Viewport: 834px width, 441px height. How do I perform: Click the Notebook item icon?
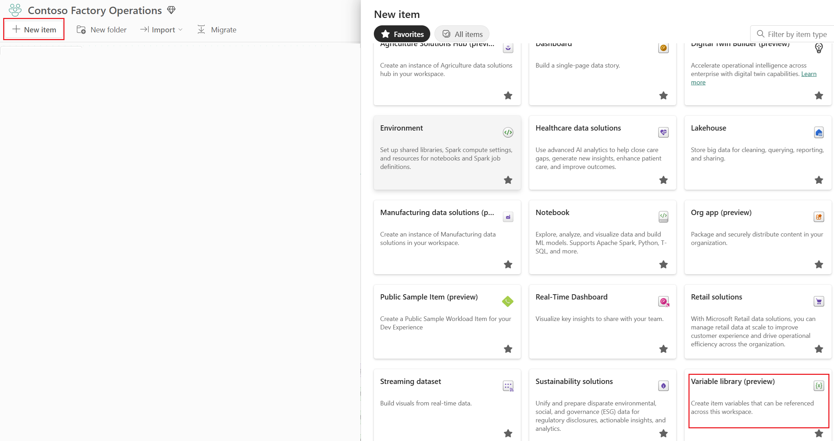click(663, 216)
